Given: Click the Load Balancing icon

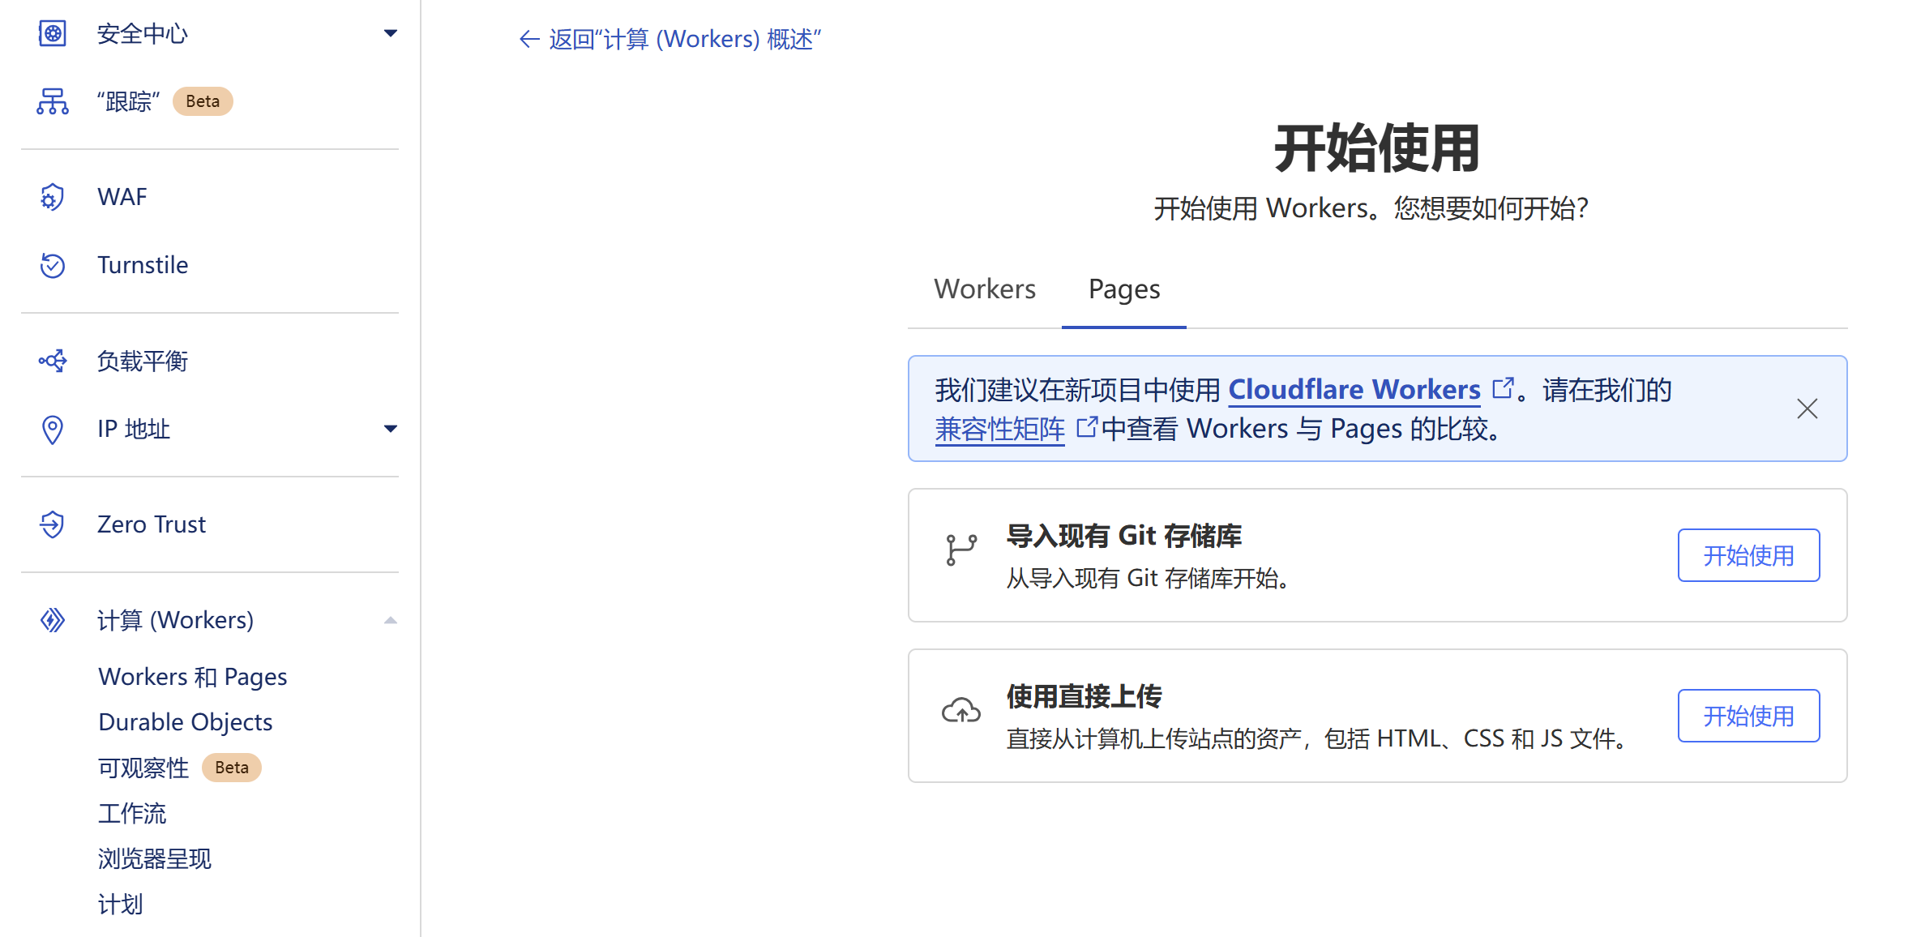Looking at the screenshot, I should (x=53, y=361).
